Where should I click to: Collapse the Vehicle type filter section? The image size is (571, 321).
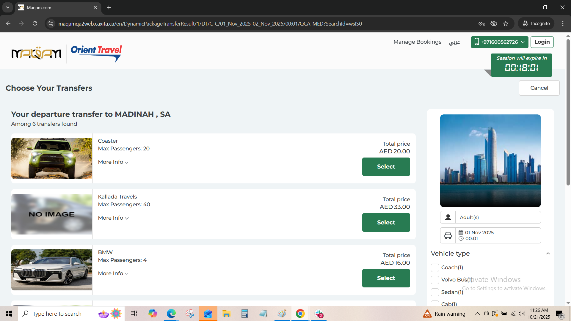coord(548,254)
